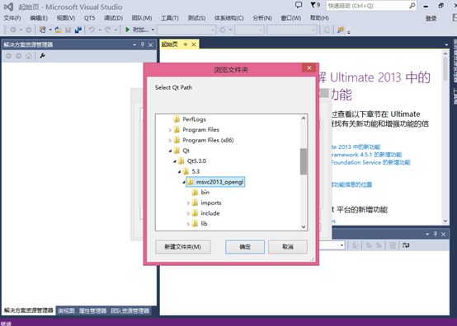
Task: Click the green start attach arrow
Action: [x=127, y=30]
